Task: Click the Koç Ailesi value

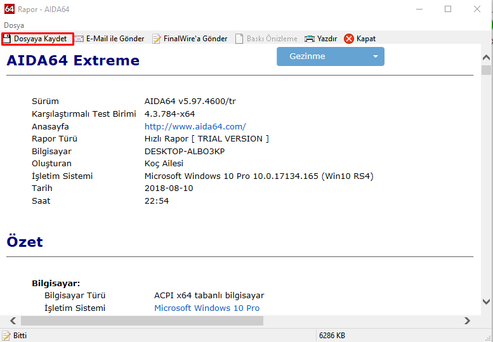Action: click(164, 164)
